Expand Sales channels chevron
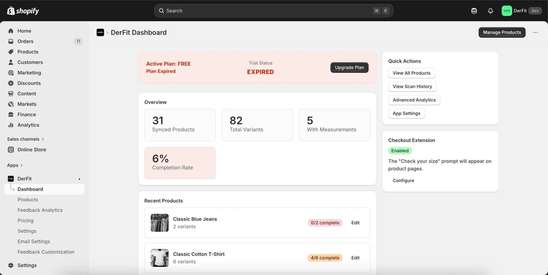 (43, 139)
